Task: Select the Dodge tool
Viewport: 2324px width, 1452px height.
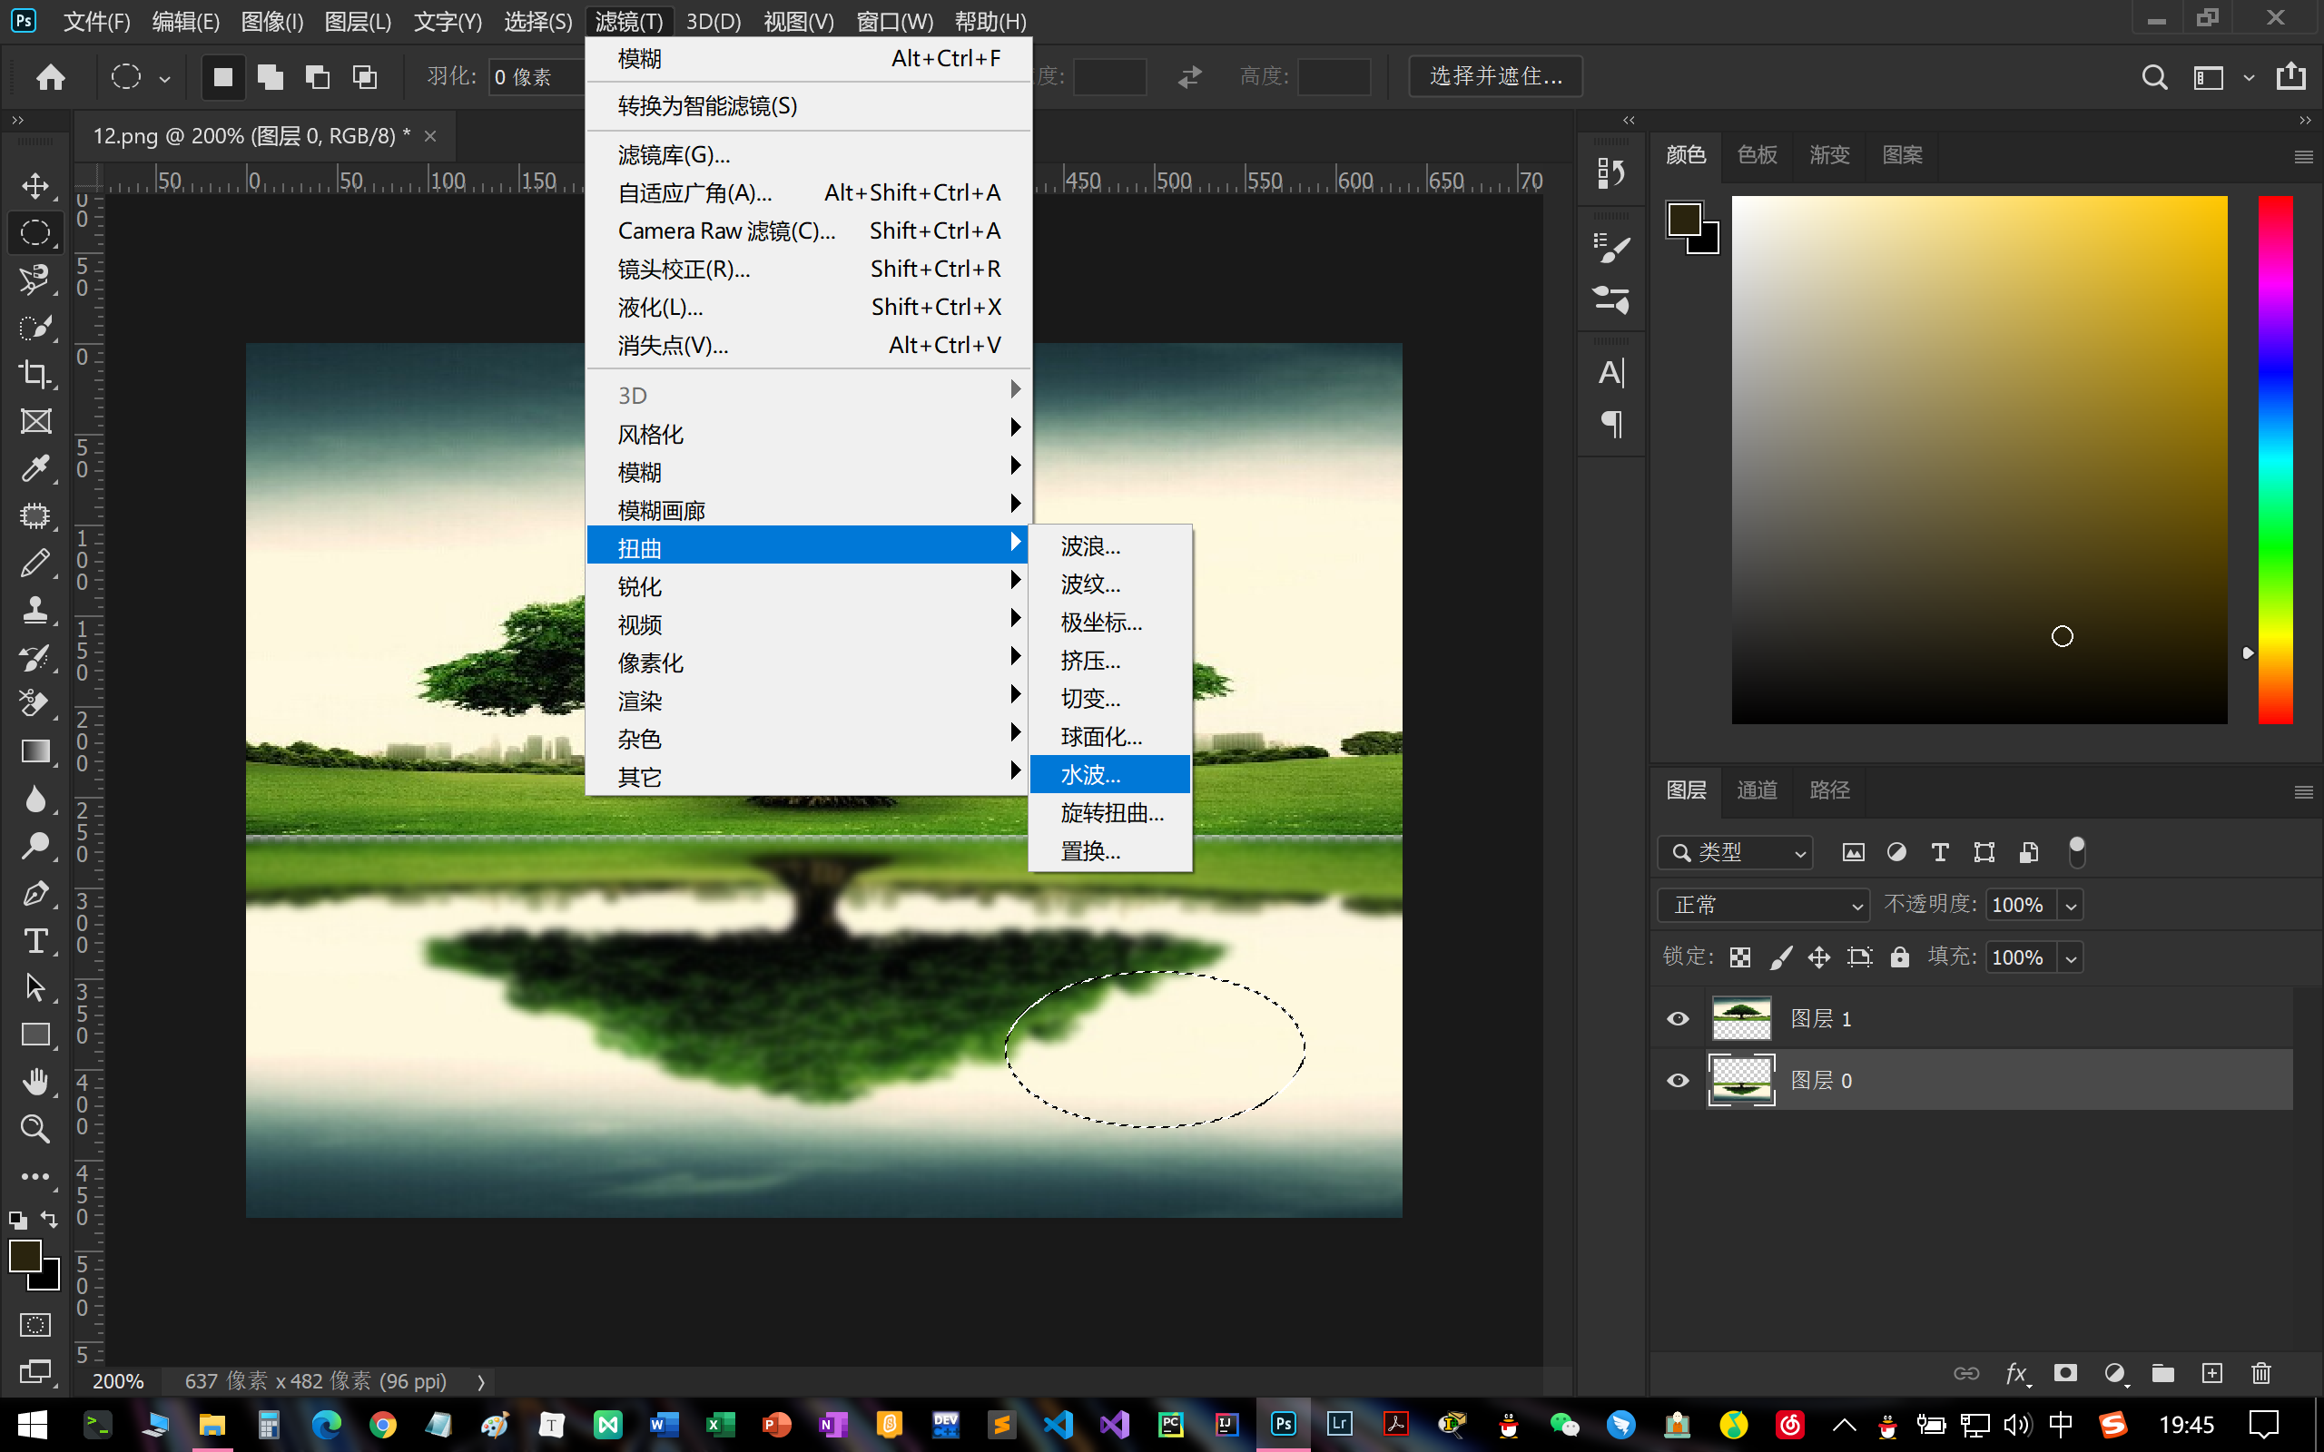Action: [x=35, y=846]
